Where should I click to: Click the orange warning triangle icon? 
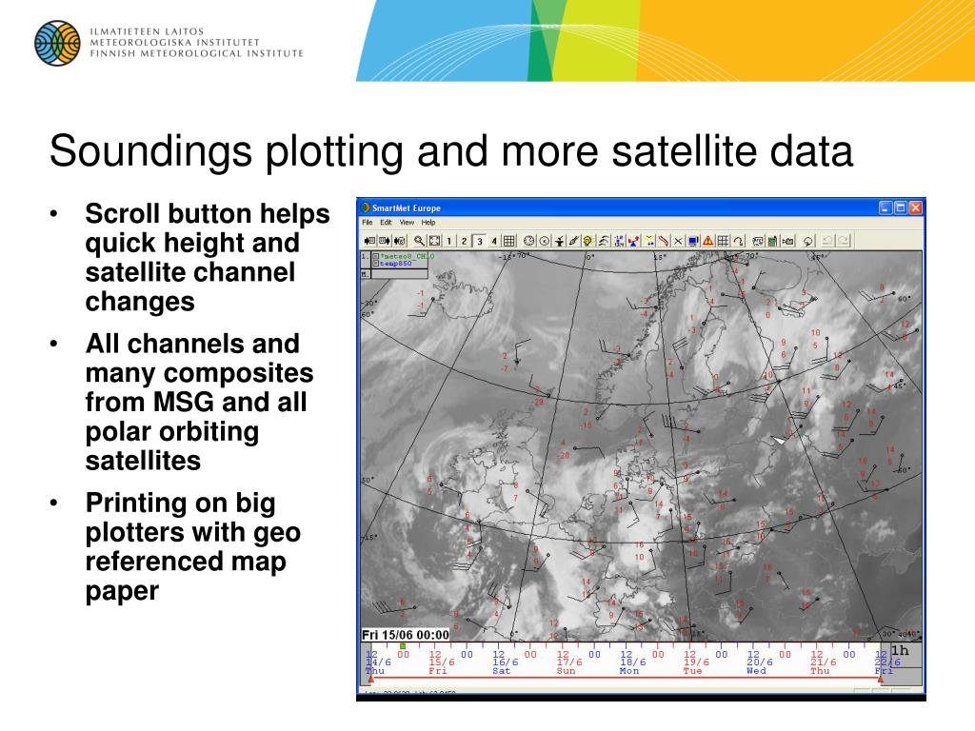pyautogui.click(x=707, y=241)
